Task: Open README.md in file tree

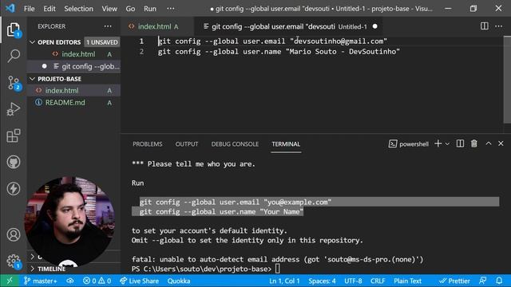Action: pyautogui.click(x=74, y=103)
